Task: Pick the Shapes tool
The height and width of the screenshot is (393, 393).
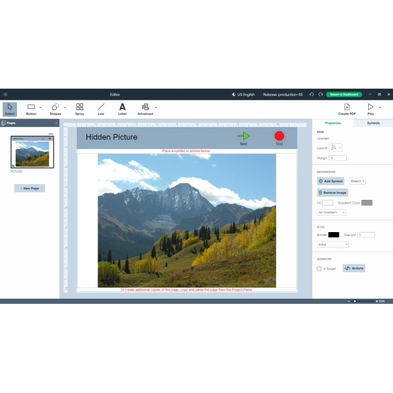Action: (x=55, y=110)
